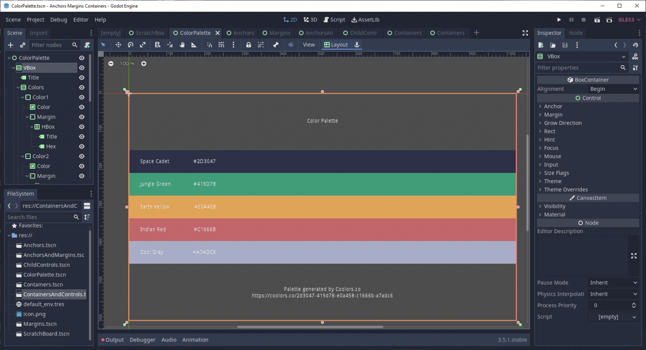646x350 pixels.
Task: Hide the Title node in the scene tree
Action: click(82, 77)
